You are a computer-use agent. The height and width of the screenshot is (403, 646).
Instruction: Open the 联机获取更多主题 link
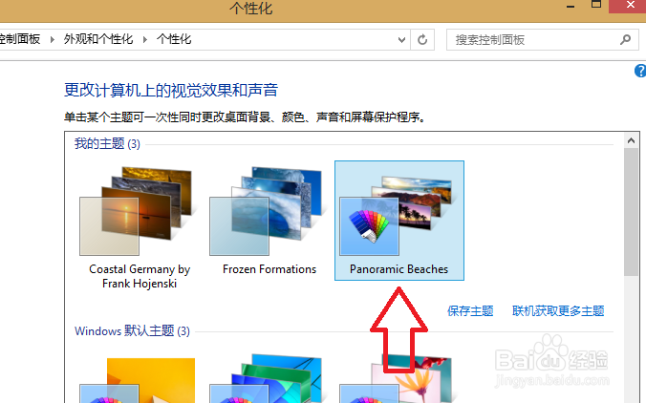[x=558, y=310]
